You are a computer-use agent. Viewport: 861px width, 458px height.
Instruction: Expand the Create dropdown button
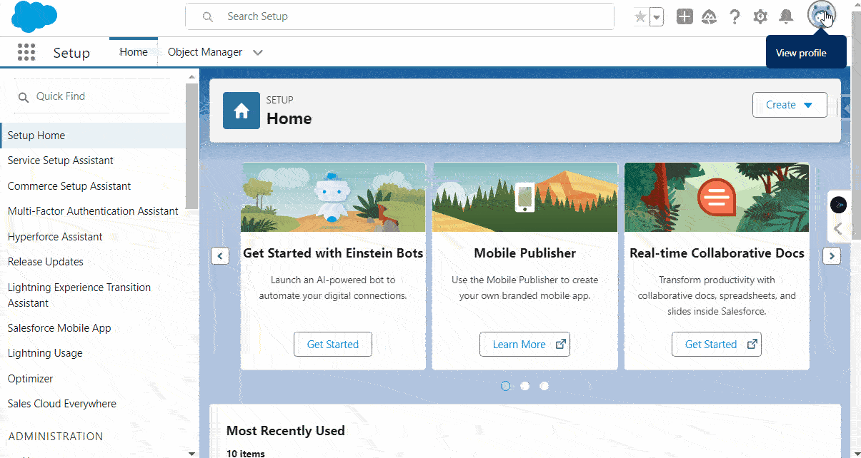point(790,105)
